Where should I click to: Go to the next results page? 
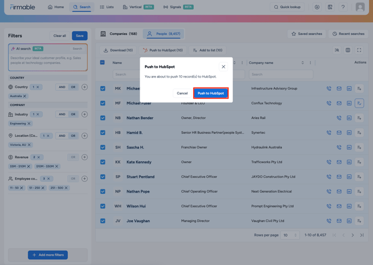tap(352, 235)
